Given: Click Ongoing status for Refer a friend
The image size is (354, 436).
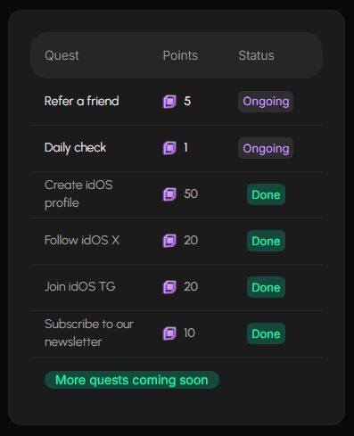Looking at the screenshot, I should (266, 102).
